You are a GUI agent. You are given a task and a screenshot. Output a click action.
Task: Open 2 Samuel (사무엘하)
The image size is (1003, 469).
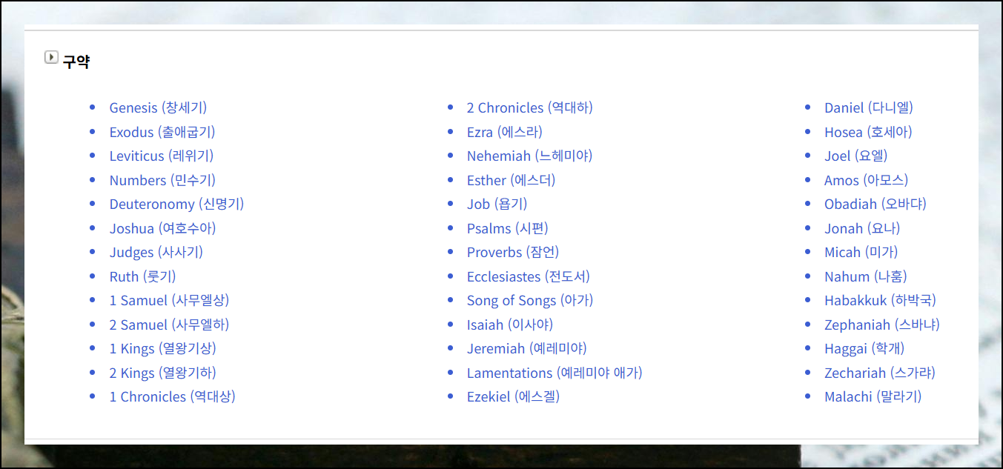click(x=169, y=325)
